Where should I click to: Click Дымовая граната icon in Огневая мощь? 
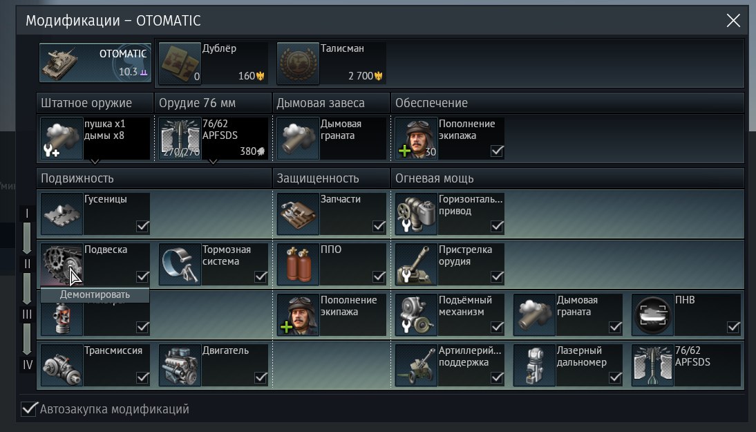[x=534, y=314]
